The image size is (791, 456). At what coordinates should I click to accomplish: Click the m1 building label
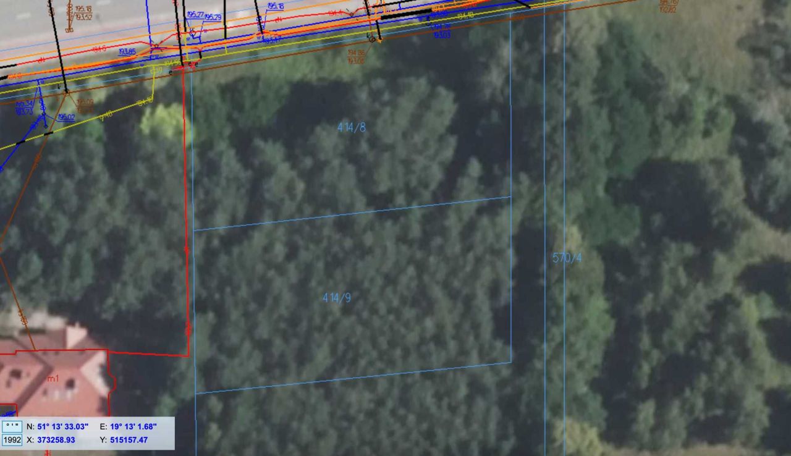53,379
